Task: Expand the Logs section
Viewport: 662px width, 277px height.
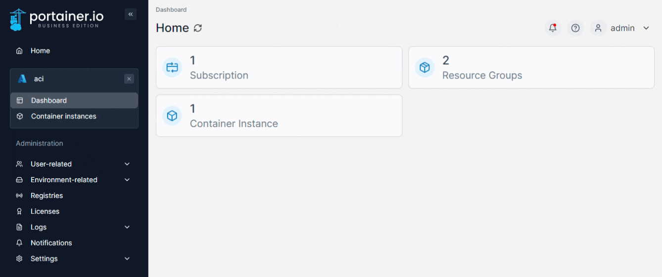Action: click(127, 227)
